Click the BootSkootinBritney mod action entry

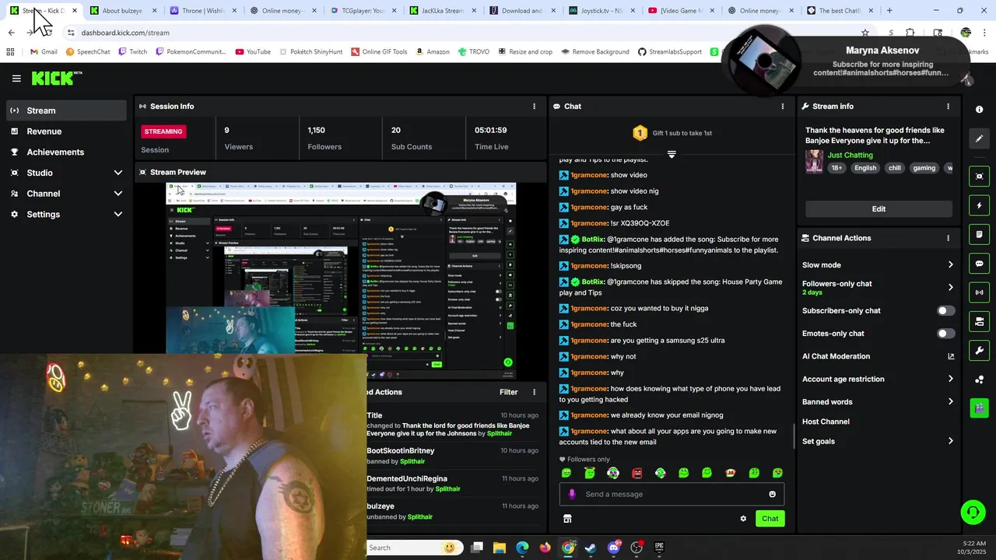452,456
